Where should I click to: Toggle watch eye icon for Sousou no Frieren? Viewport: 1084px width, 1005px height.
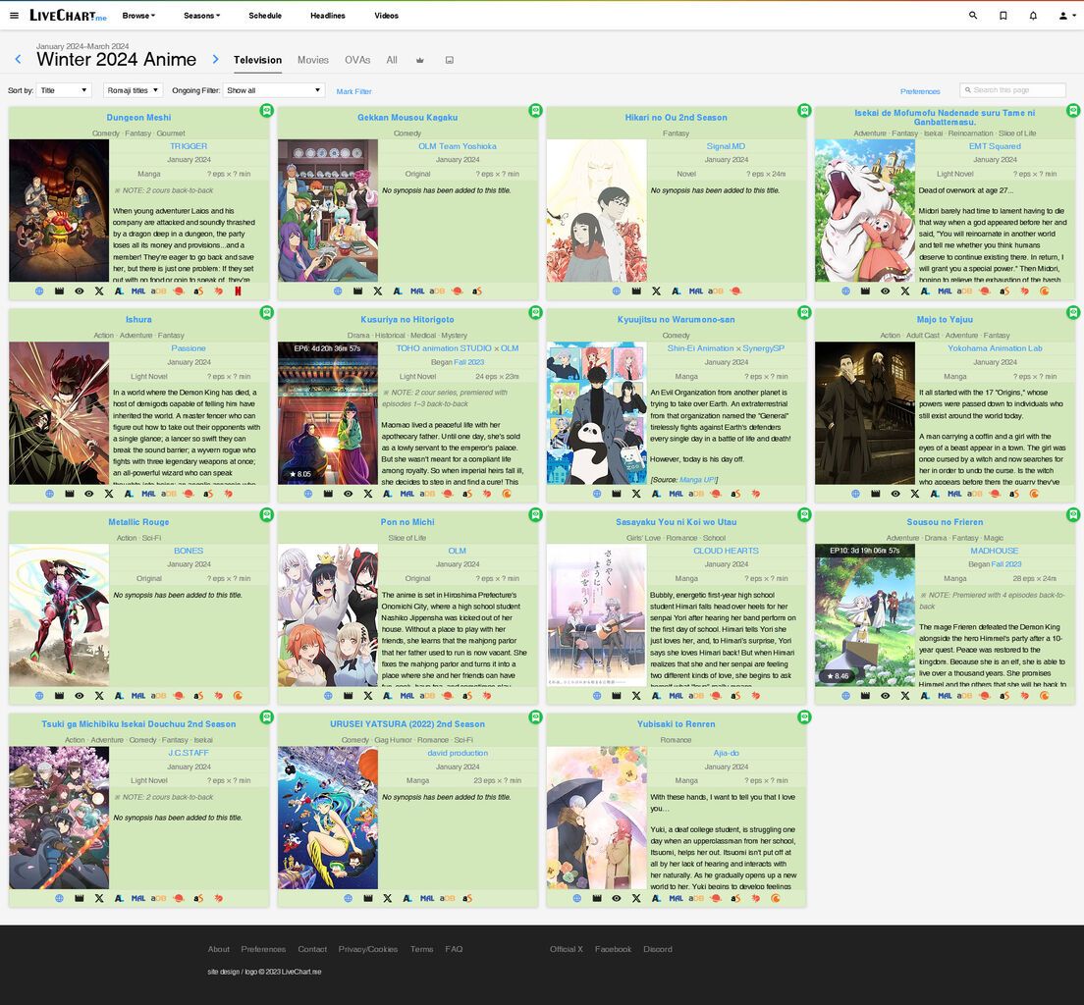885,696
